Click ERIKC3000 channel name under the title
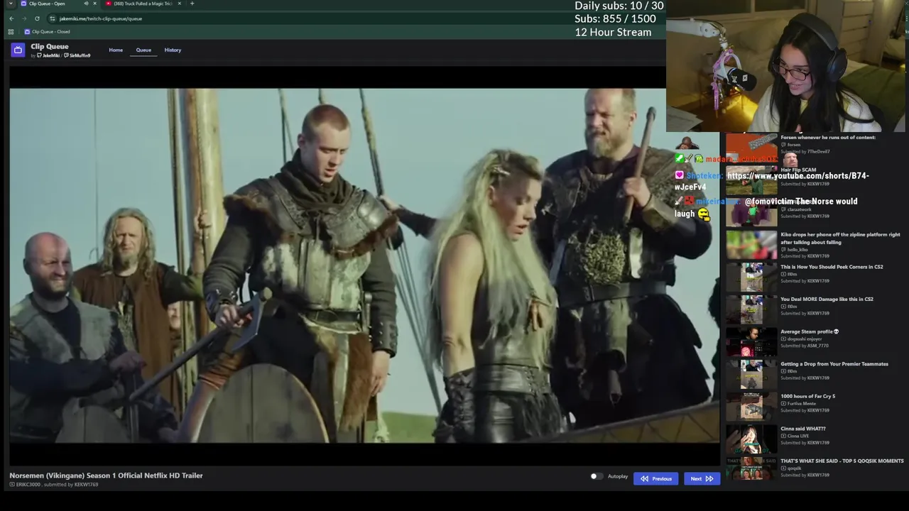 [28, 484]
